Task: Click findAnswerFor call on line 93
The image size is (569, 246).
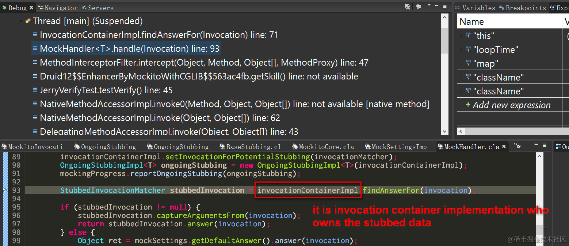Action: 391,190
